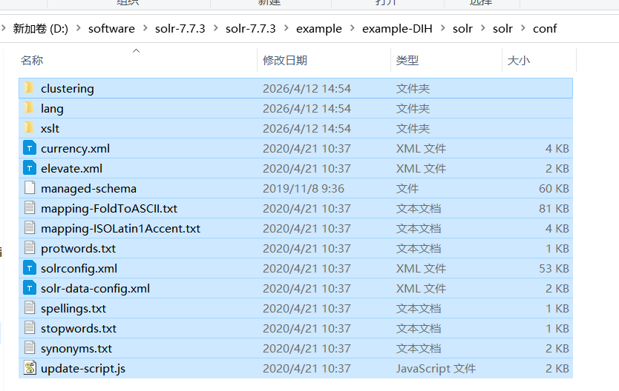
Task: Sort files by 类型 column header
Action: pos(407,60)
